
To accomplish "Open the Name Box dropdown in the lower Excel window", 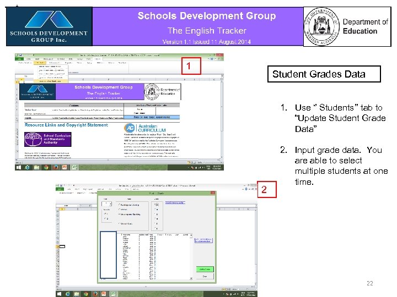I will click(x=78, y=206).
